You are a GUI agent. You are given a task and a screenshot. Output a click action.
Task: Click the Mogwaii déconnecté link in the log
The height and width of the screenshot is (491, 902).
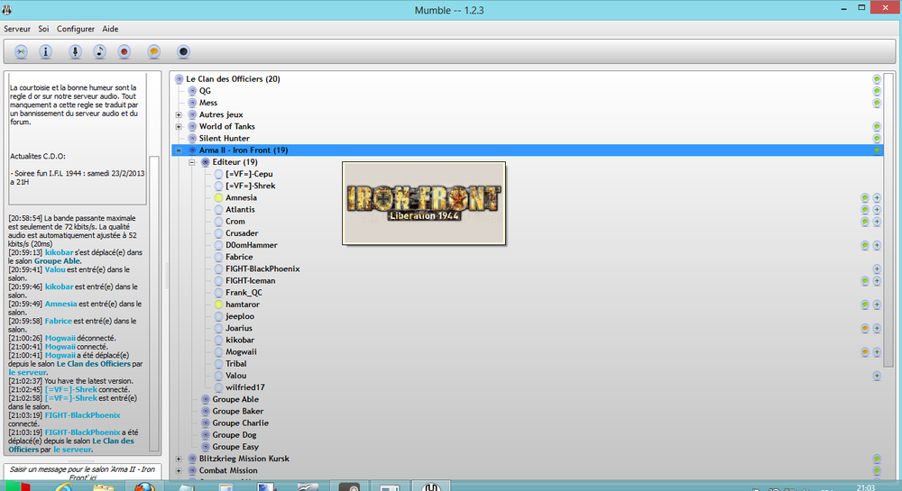coord(60,338)
